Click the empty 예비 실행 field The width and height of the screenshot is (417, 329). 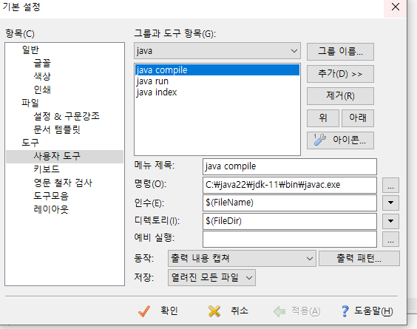click(x=290, y=239)
